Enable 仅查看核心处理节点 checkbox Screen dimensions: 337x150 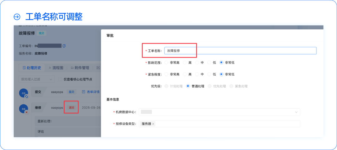click(x=61, y=79)
